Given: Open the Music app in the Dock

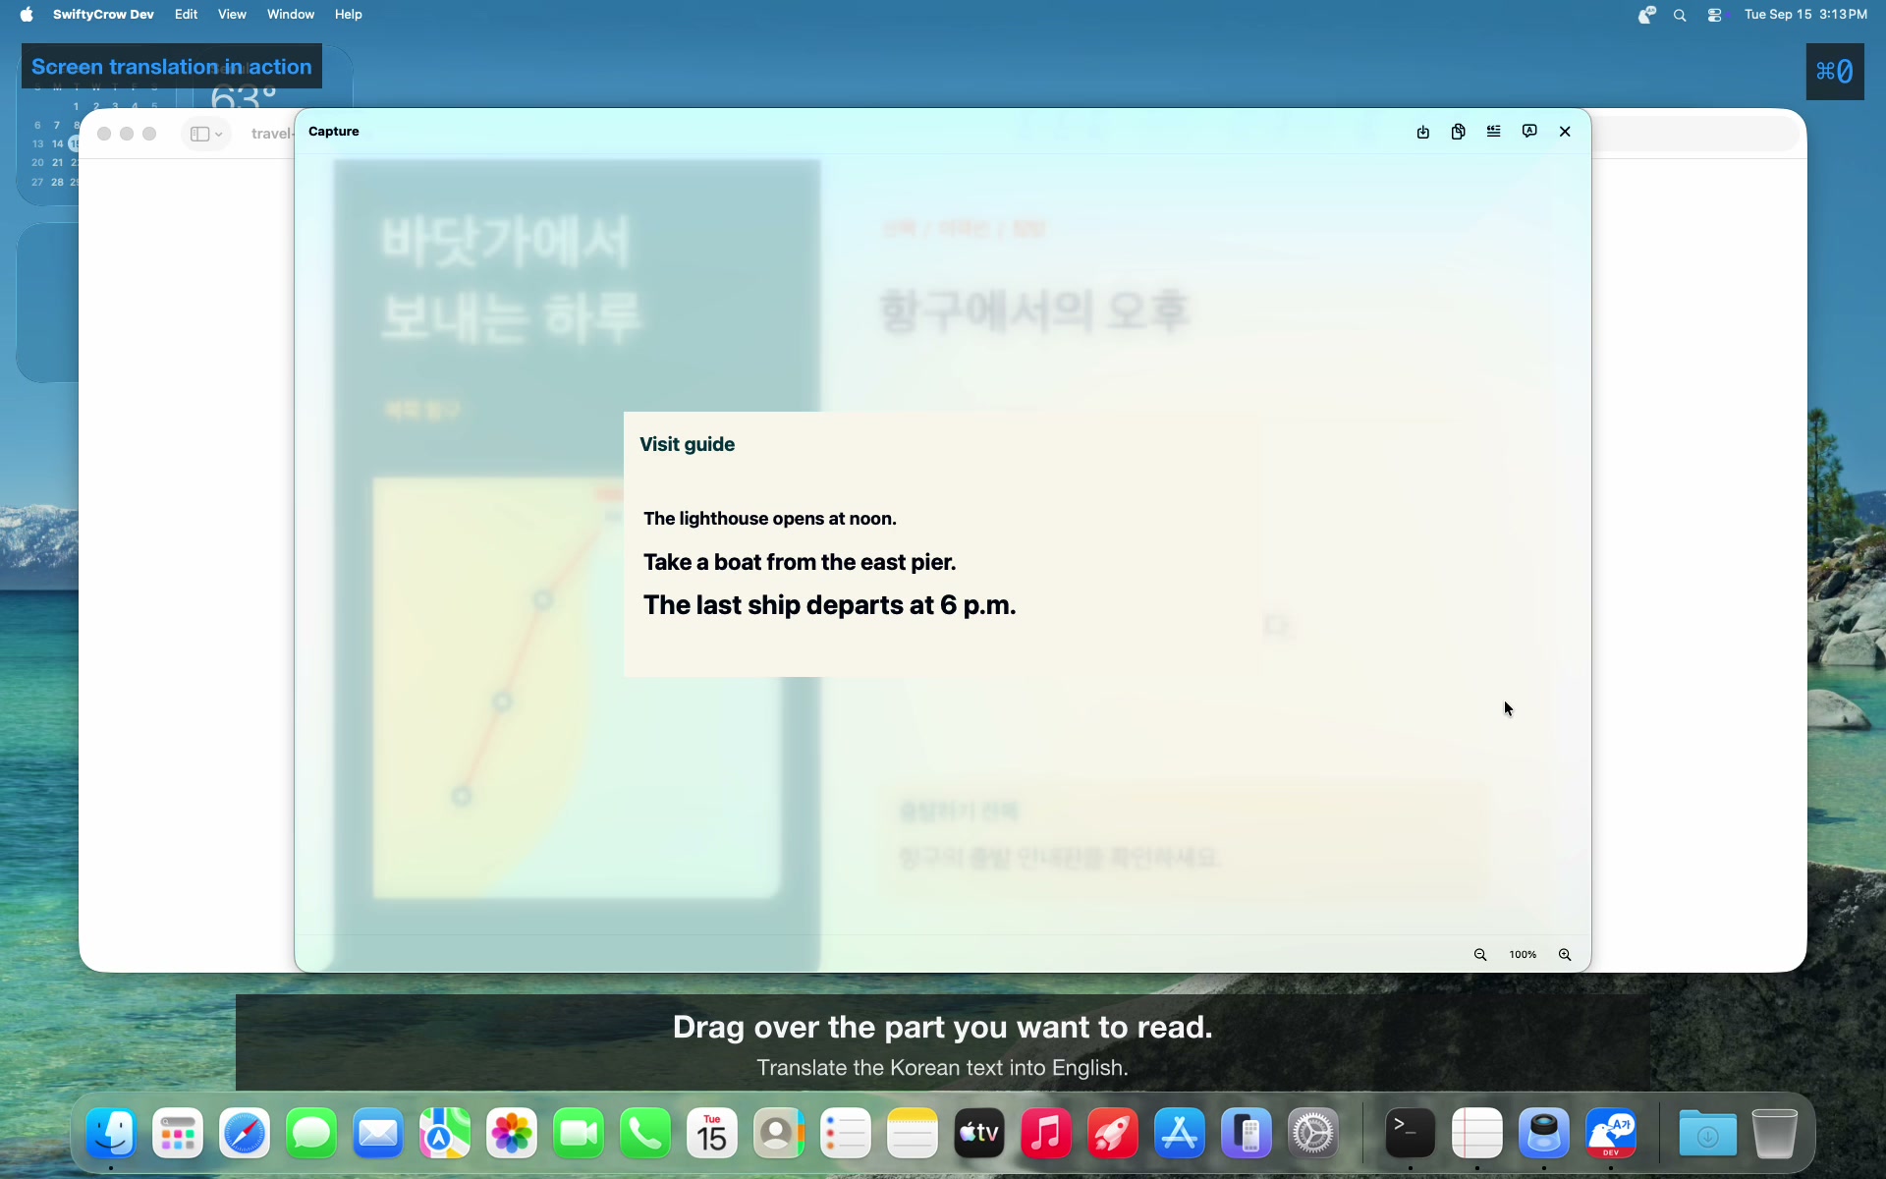Looking at the screenshot, I should tap(1046, 1134).
